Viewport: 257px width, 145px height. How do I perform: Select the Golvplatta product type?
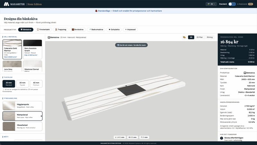(x=114, y=30)
